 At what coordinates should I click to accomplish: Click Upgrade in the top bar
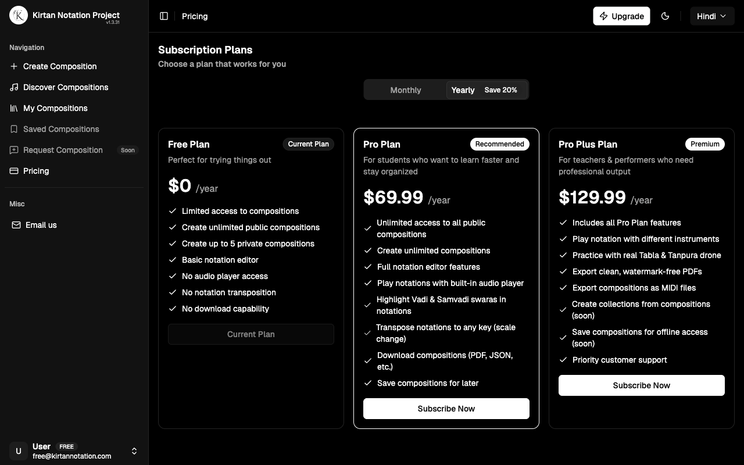point(621,16)
